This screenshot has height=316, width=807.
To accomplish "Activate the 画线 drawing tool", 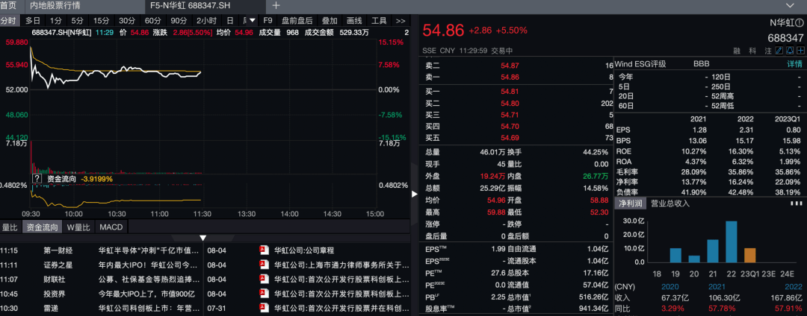I will coord(354,21).
